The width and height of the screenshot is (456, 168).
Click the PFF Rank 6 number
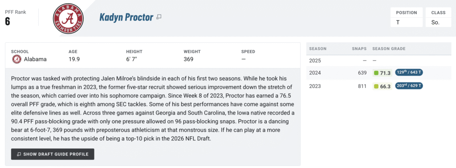point(8,21)
